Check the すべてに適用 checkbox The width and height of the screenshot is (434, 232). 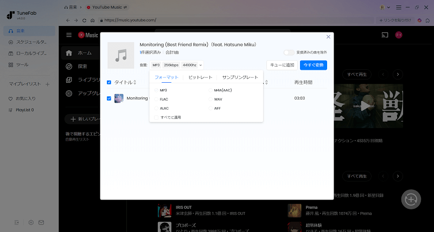tap(157, 117)
